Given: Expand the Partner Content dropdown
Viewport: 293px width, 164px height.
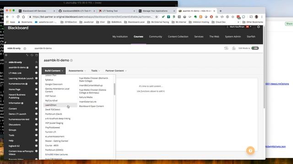Looking at the screenshot, I should coord(116,71).
